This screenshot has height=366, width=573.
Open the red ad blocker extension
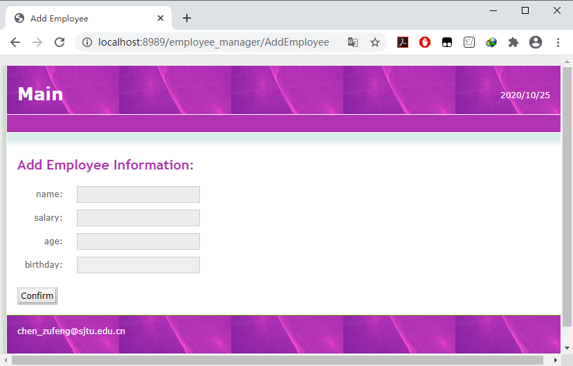pyautogui.click(x=425, y=42)
